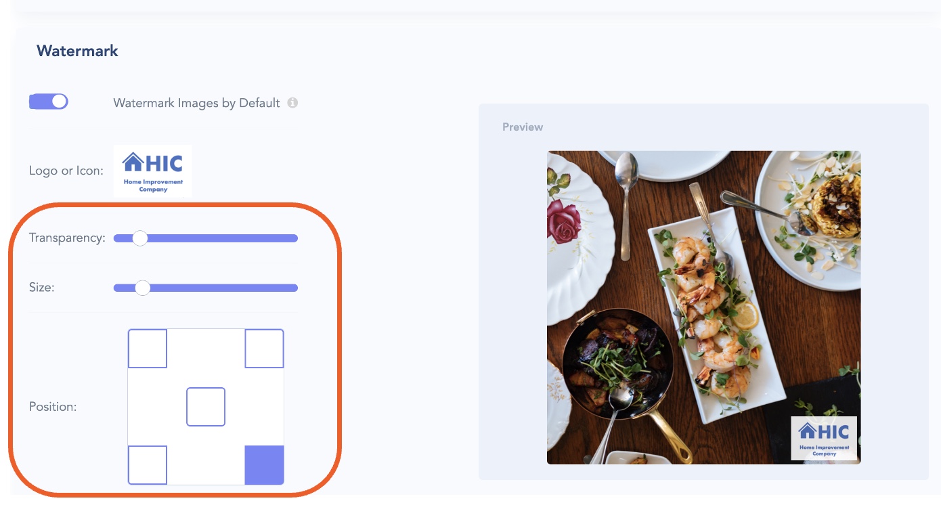Select the bottom-left watermark position square
Screen dimensions: 941x505
[x=148, y=465]
